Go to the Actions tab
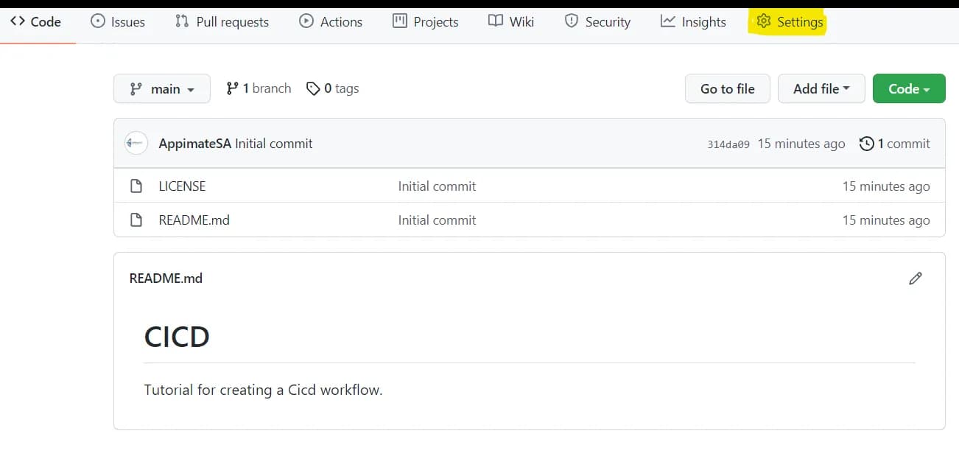The image size is (959, 456). coord(331,21)
